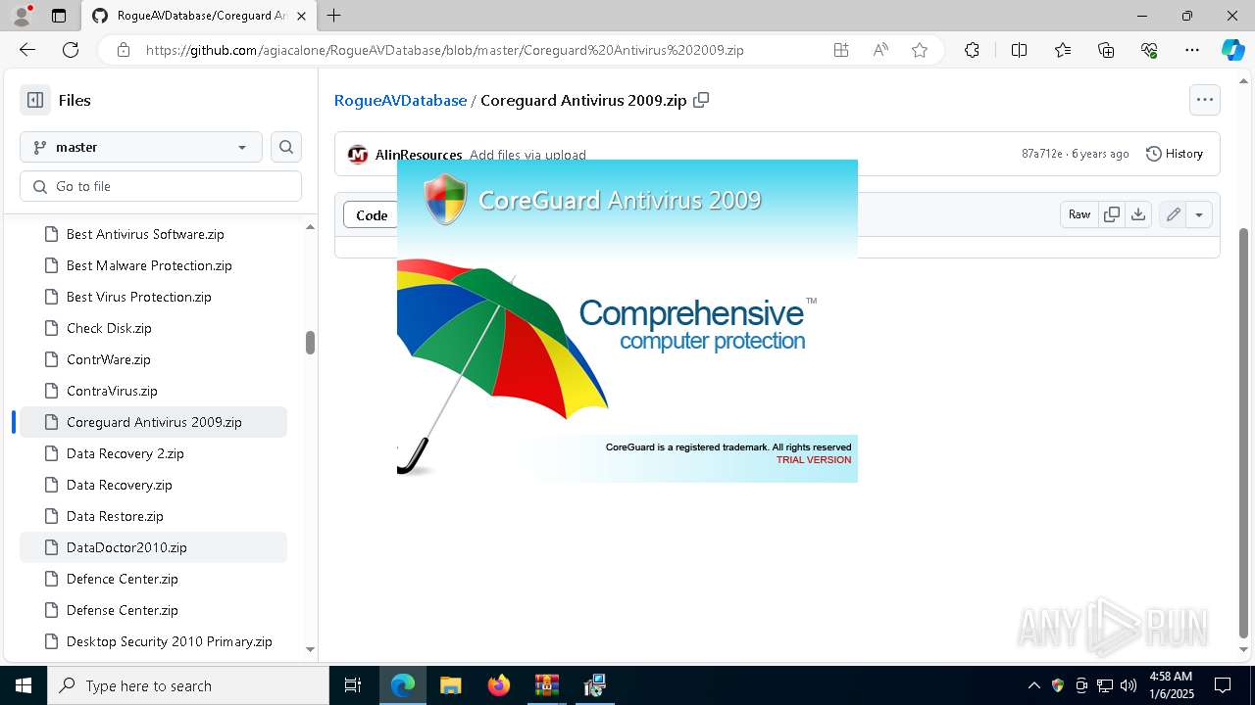Select ContrWare.zip in file list
The width and height of the screenshot is (1255, 705).
[x=153, y=359]
